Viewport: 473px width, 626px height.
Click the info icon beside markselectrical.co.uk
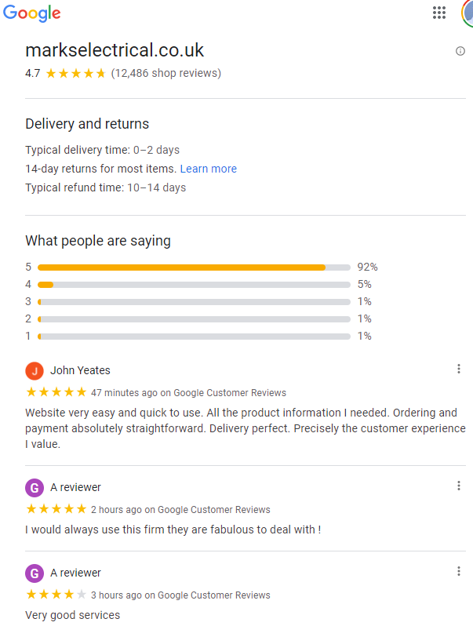(460, 51)
